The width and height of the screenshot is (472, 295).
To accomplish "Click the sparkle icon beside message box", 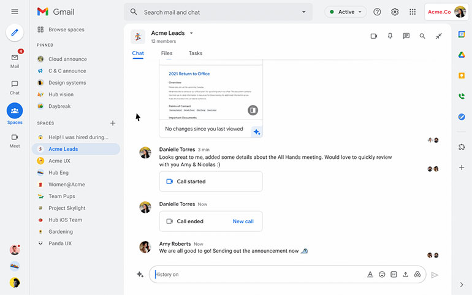I will (x=140, y=274).
